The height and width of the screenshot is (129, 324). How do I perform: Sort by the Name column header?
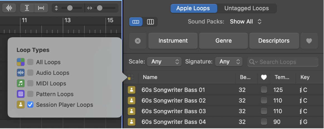tap(150, 77)
